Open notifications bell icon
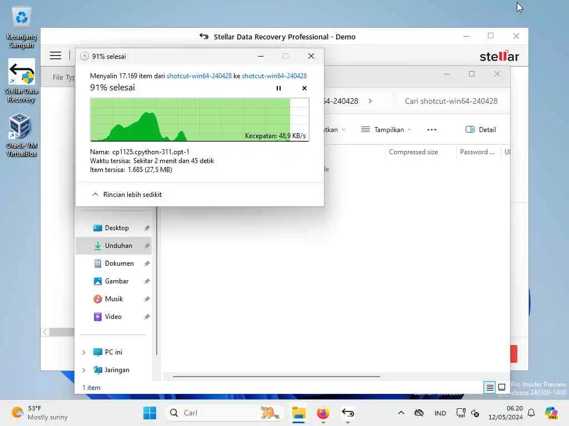The image size is (569, 426). [531, 413]
